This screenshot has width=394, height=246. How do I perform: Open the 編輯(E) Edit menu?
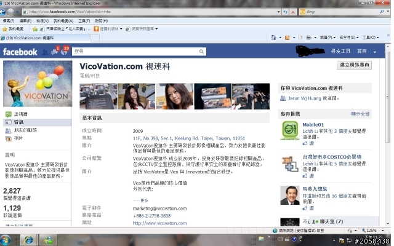(x=25, y=21)
